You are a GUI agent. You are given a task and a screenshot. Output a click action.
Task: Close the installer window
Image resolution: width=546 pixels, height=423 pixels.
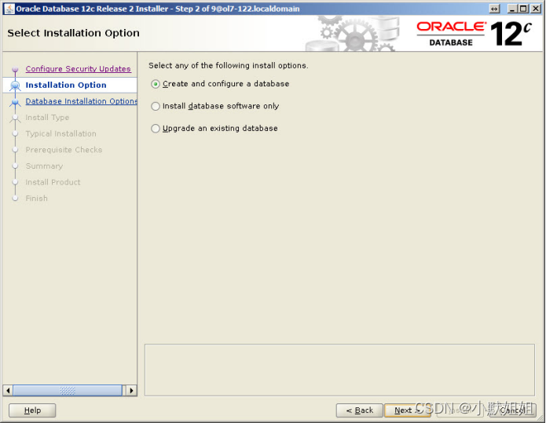(x=536, y=9)
